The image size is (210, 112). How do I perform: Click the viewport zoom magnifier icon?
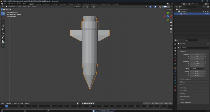pyautogui.click(x=171, y=22)
